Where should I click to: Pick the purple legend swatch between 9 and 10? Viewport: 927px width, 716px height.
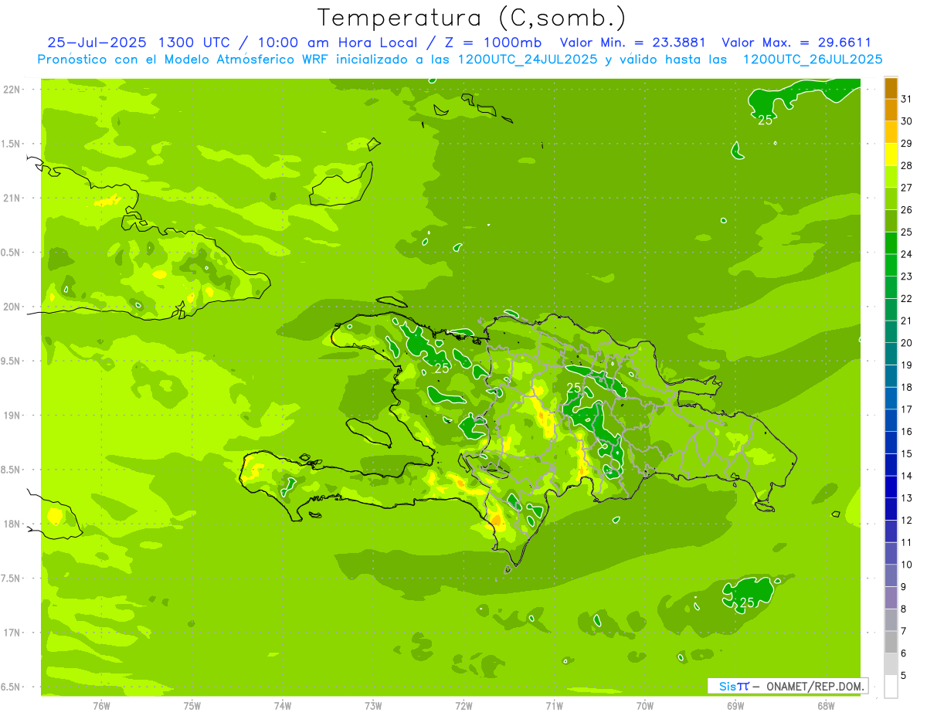pyautogui.click(x=891, y=575)
